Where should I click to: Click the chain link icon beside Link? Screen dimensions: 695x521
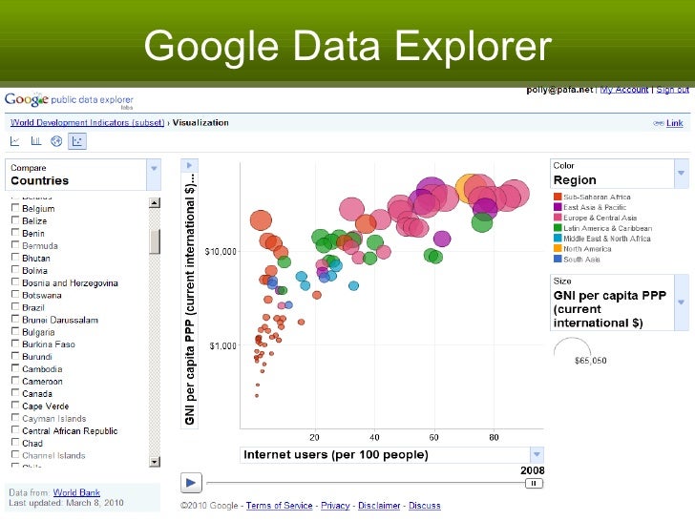(658, 123)
